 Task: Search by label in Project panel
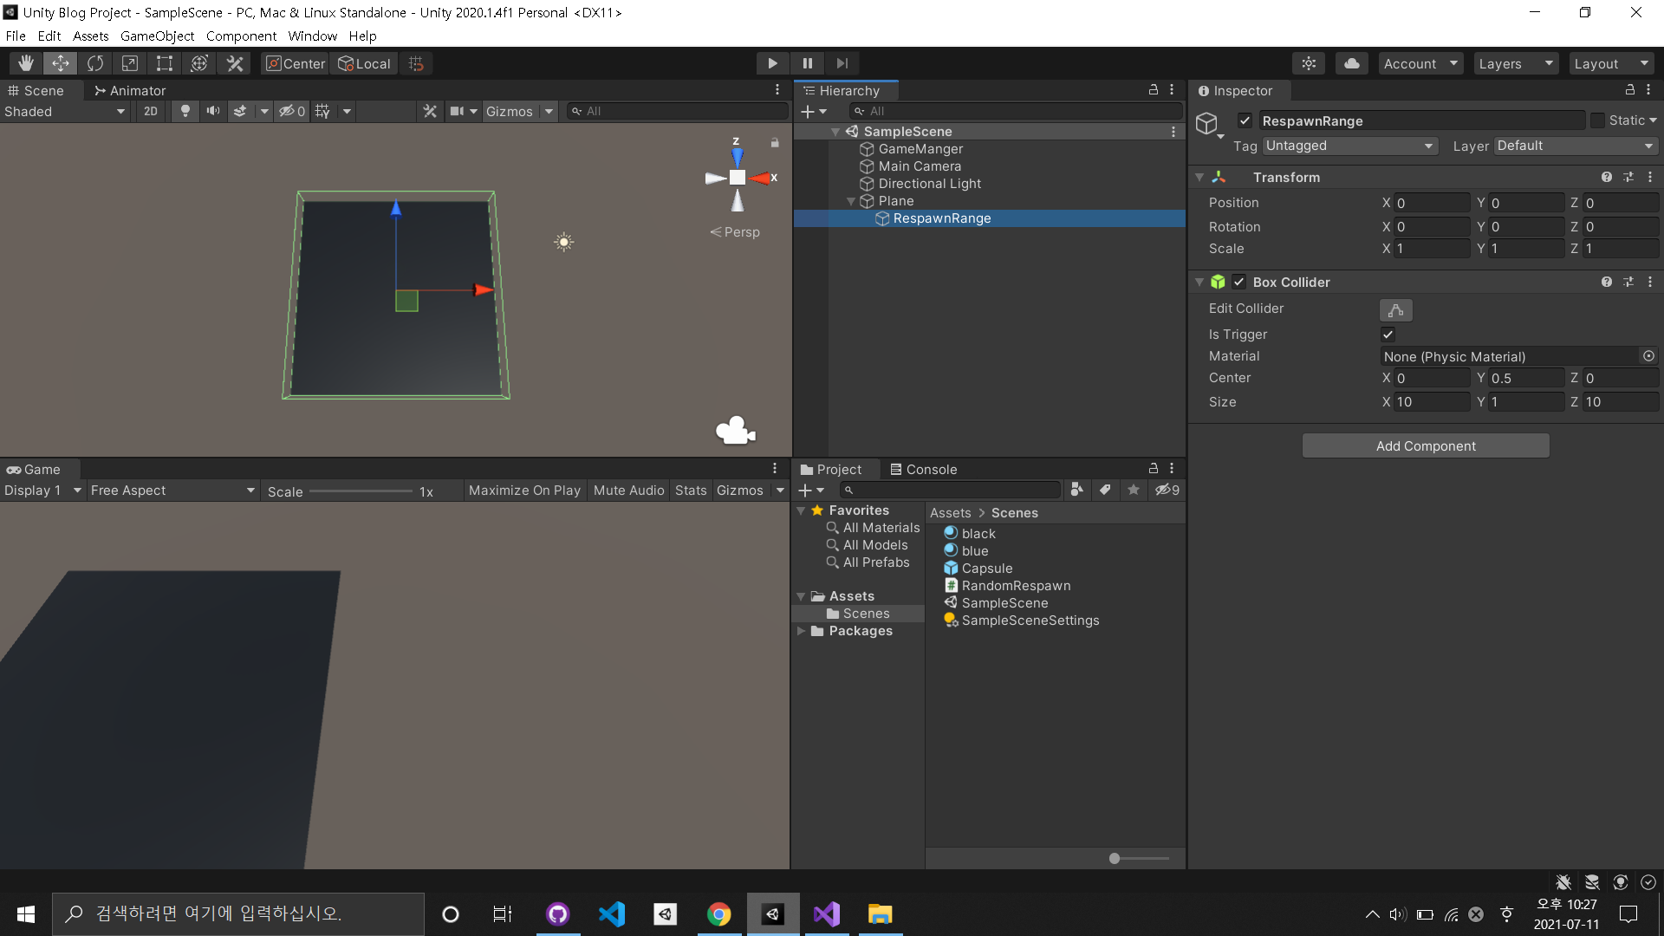[x=1105, y=490]
